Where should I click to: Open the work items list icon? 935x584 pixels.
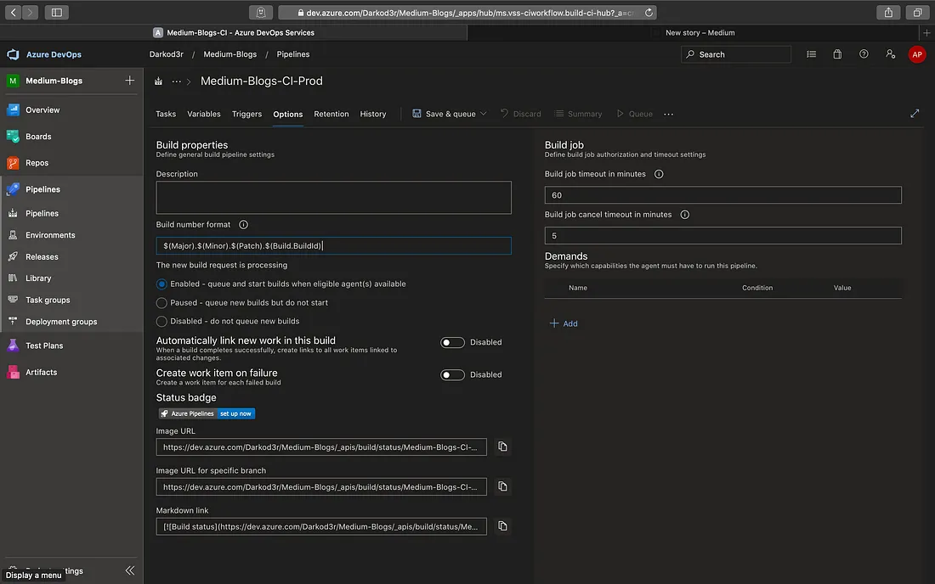point(812,54)
